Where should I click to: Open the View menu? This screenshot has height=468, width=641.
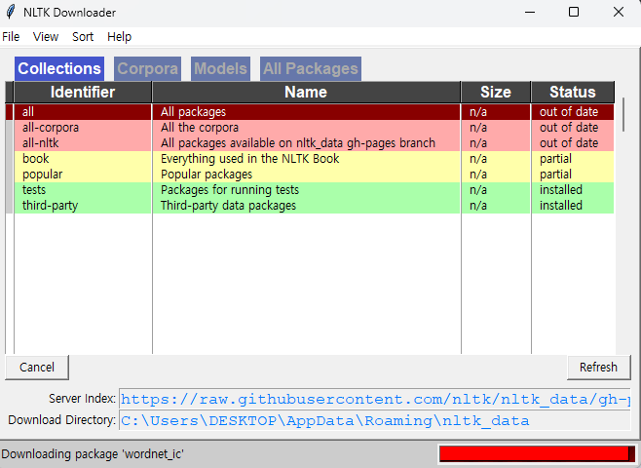pyautogui.click(x=46, y=37)
